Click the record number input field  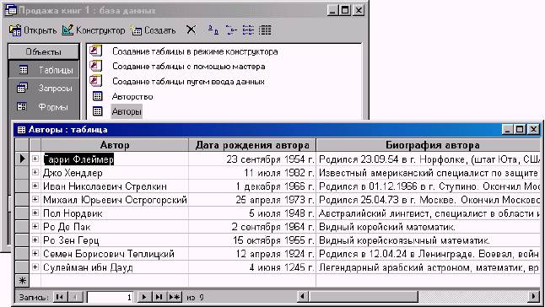pyautogui.click(x=111, y=297)
